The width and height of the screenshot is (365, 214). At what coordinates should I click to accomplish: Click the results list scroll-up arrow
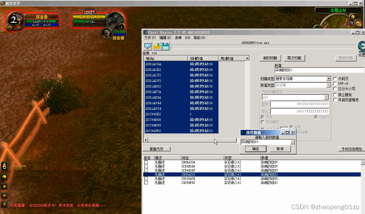[x=247, y=58]
